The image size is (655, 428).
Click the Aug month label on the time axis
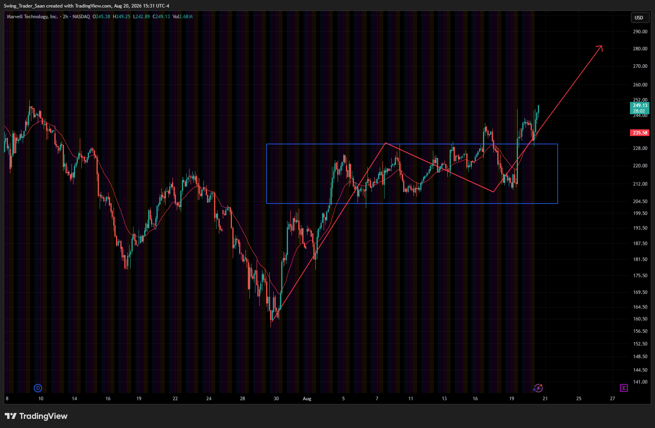[307, 399]
